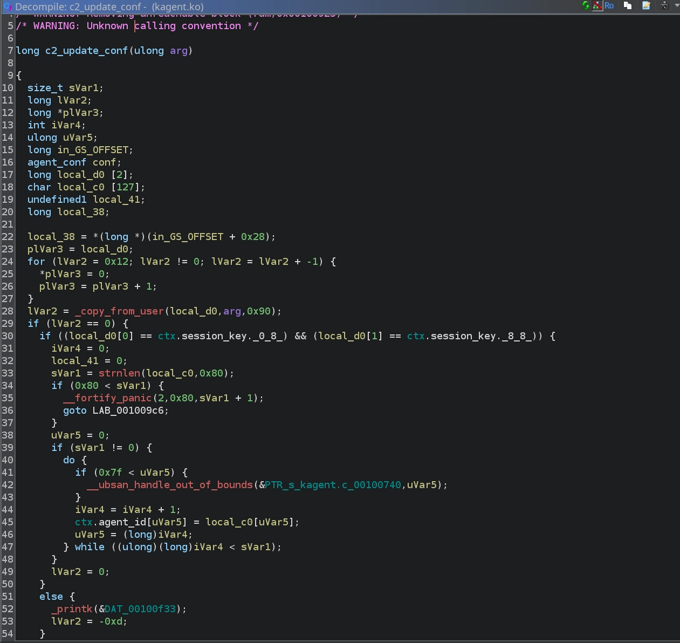This screenshot has width=680, height=643.
Task: Click the export notepad pencil icon
Action: click(646, 6)
